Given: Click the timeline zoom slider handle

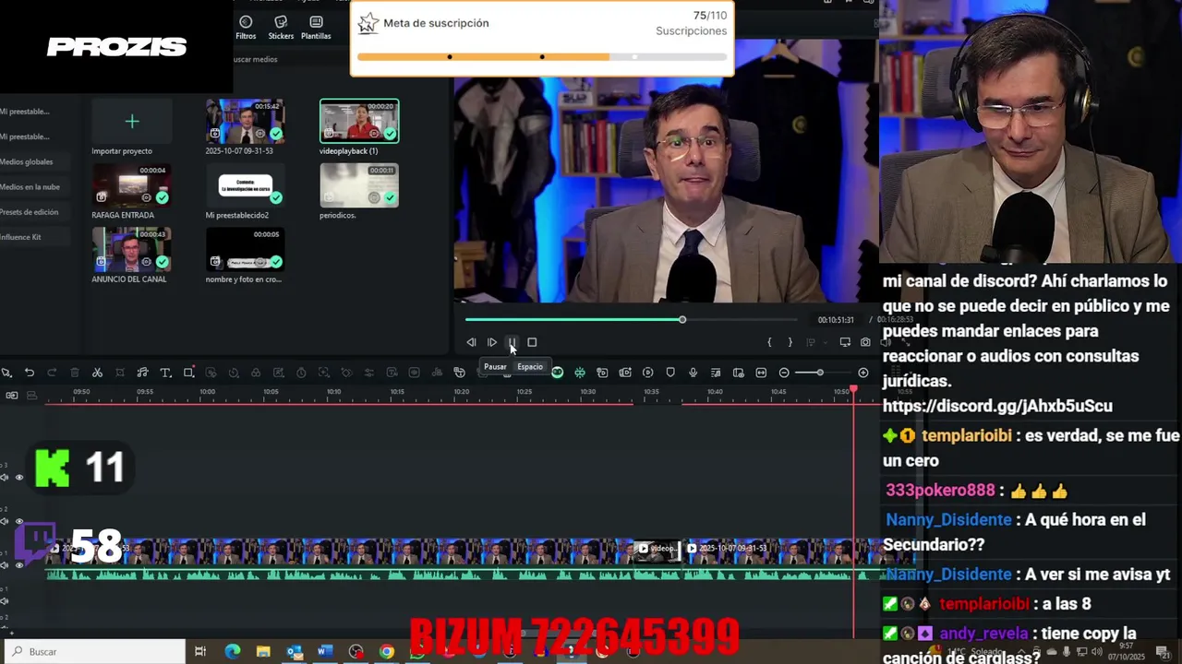Looking at the screenshot, I should point(820,373).
